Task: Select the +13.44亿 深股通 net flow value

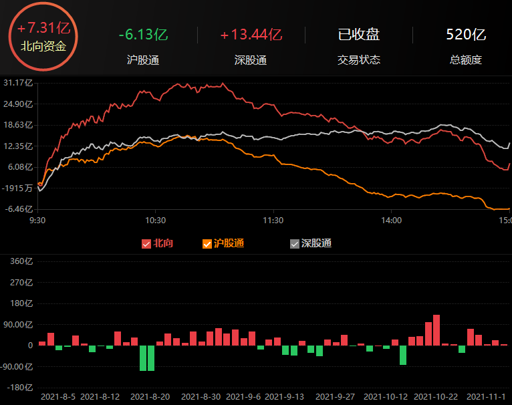Action: (251, 35)
